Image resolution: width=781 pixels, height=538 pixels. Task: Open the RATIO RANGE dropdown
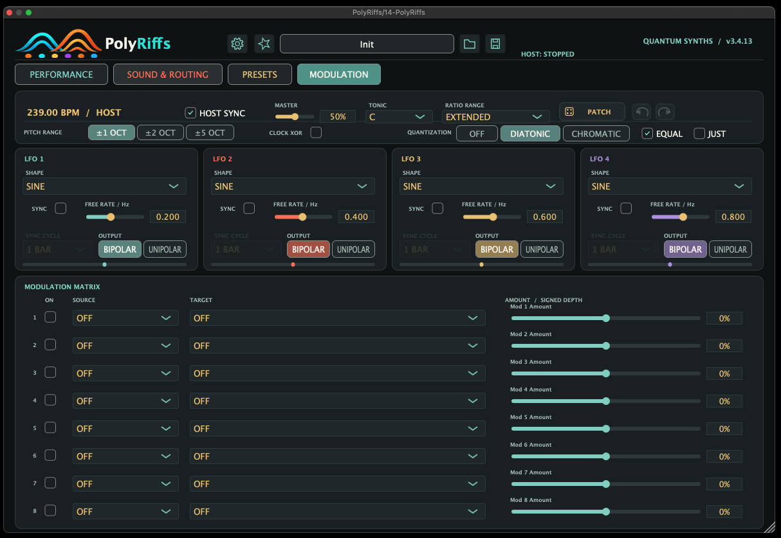495,117
